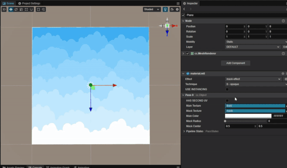Open the Shaded render mode dropdown

(x=152, y=9)
